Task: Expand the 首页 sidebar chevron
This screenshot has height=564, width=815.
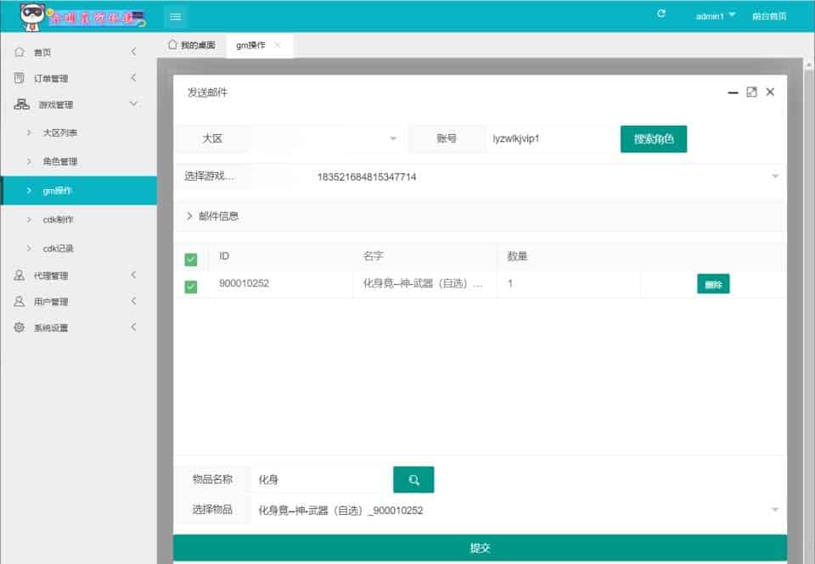Action: [133, 52]
